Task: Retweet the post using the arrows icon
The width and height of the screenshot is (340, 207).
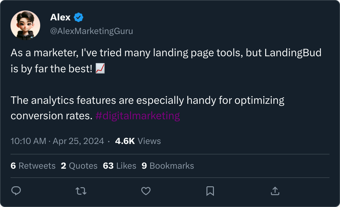Action: 81,191
